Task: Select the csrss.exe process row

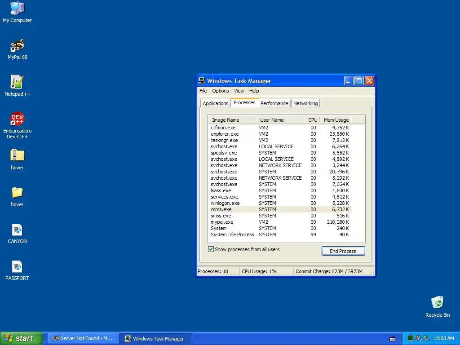Action: point(280,209)
